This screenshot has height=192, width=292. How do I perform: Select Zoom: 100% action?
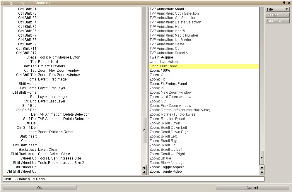pyautogui.click(x=204, y=70)
